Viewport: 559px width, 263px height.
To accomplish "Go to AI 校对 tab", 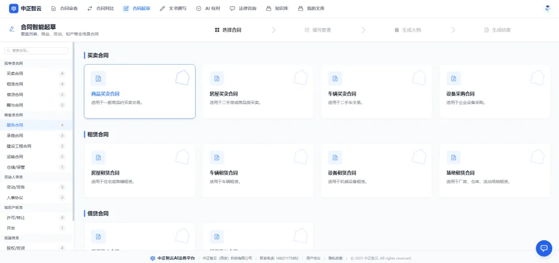I will pos(208,8).
